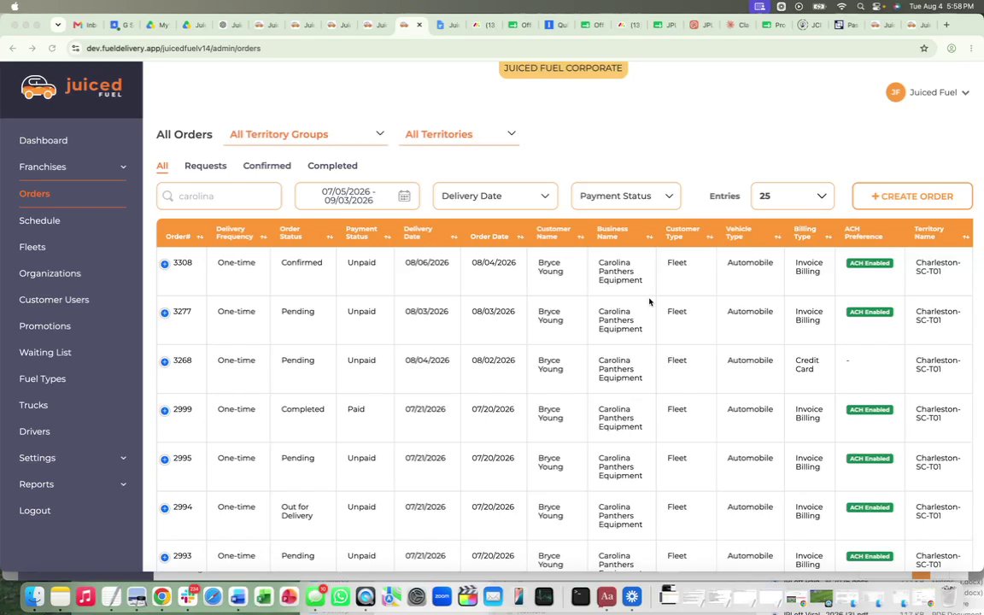Open Waiting List in the sidebar
This screenshot has width=984, height=615.
45,353
